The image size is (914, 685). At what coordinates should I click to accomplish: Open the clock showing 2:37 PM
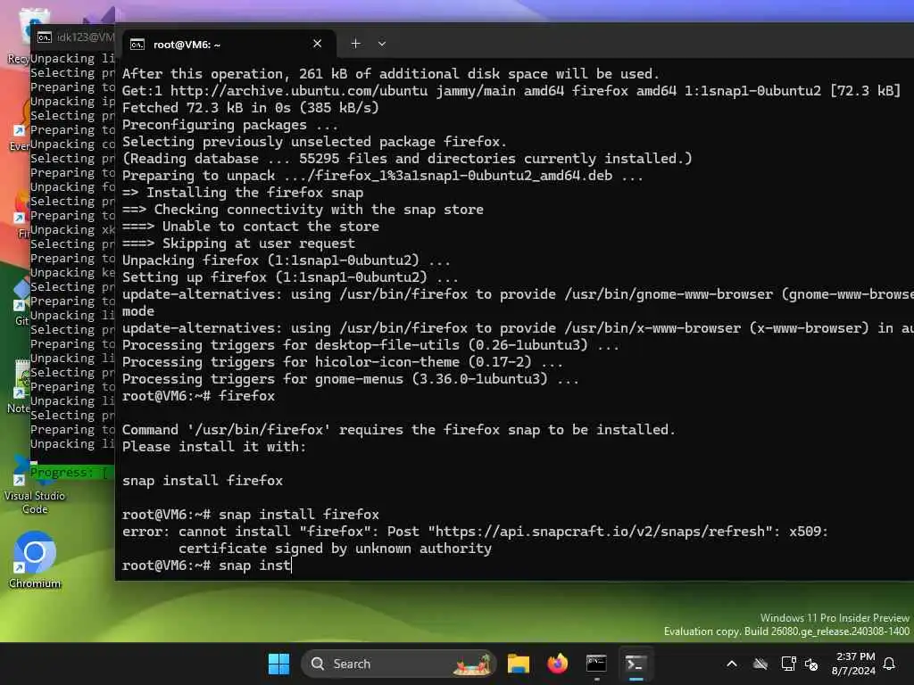pos(854,664)
